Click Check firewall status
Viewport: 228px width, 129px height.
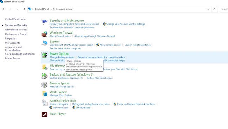60,36
